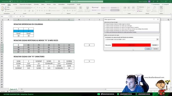Toggle the Autoguardado switch
This screenshot has width=172, height=96.
pos(11,2)
